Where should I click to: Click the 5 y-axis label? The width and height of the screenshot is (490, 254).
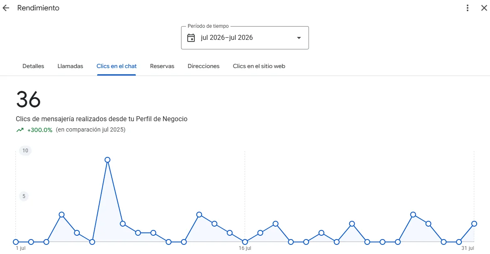24,196
